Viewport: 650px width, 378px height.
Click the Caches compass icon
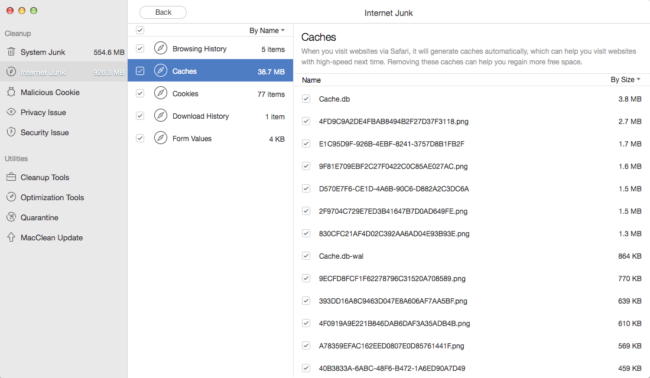coord(161,70)
